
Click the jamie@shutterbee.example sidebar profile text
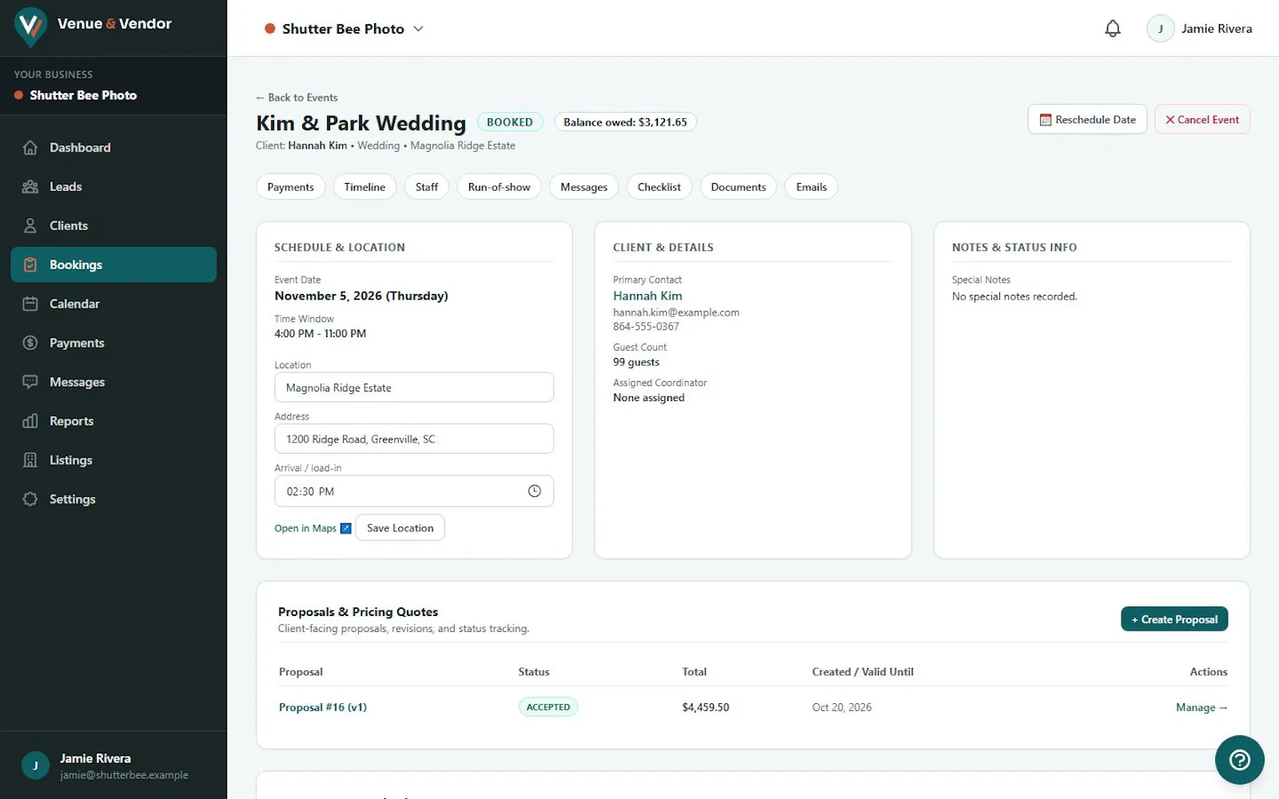[124, 775]
